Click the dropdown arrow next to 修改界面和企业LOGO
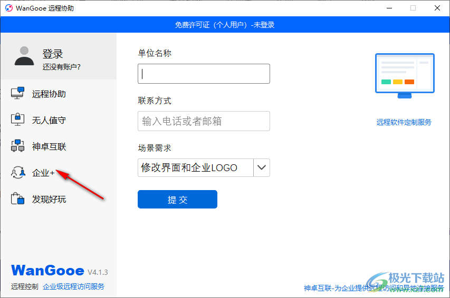Screen dimensions: 450x298 click(262, 167)
